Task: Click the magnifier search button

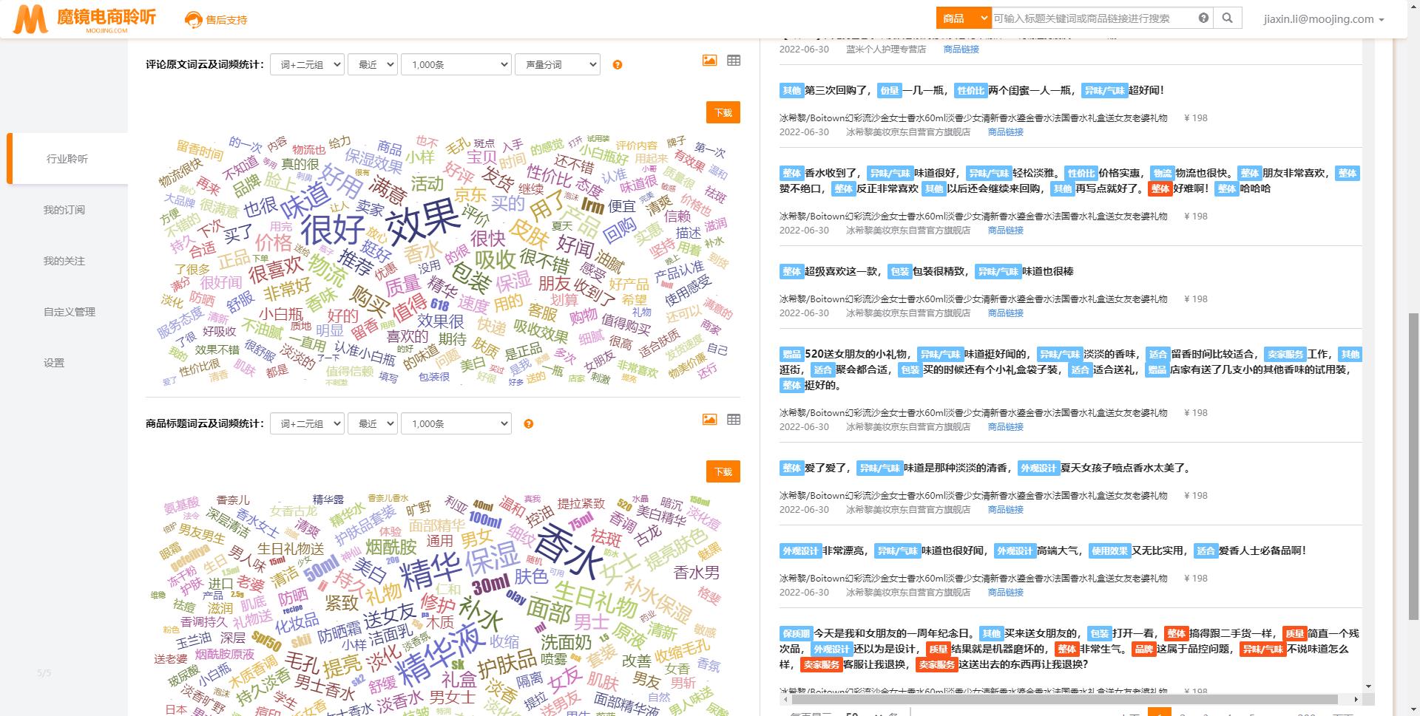Action: 1228,18
